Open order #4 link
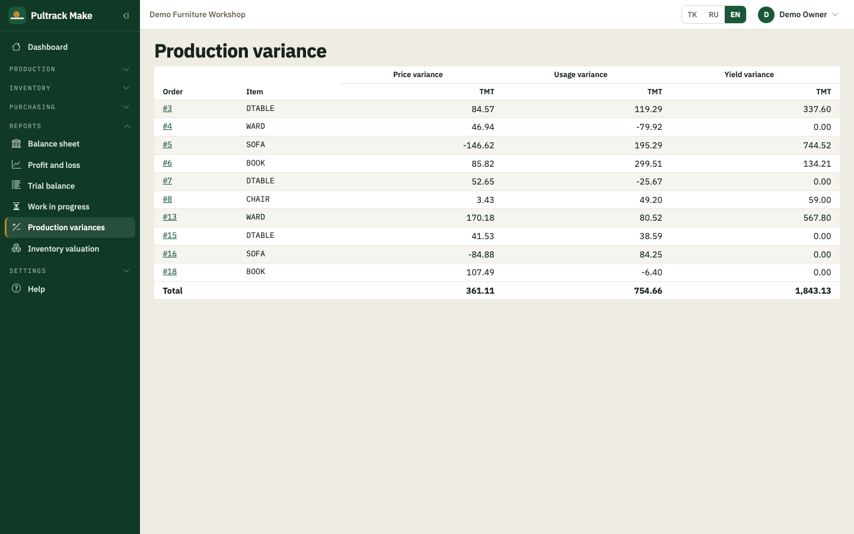Image resolution: width=854 pixels, height=534 pixels. coord(167,126)
